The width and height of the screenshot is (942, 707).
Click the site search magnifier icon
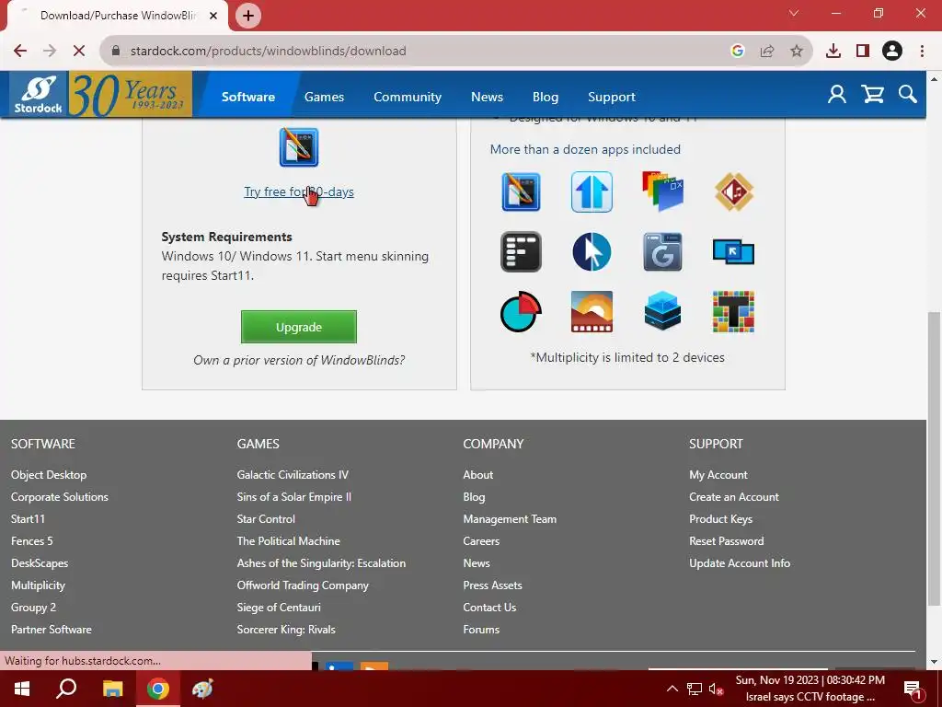(x=907, y=95)
